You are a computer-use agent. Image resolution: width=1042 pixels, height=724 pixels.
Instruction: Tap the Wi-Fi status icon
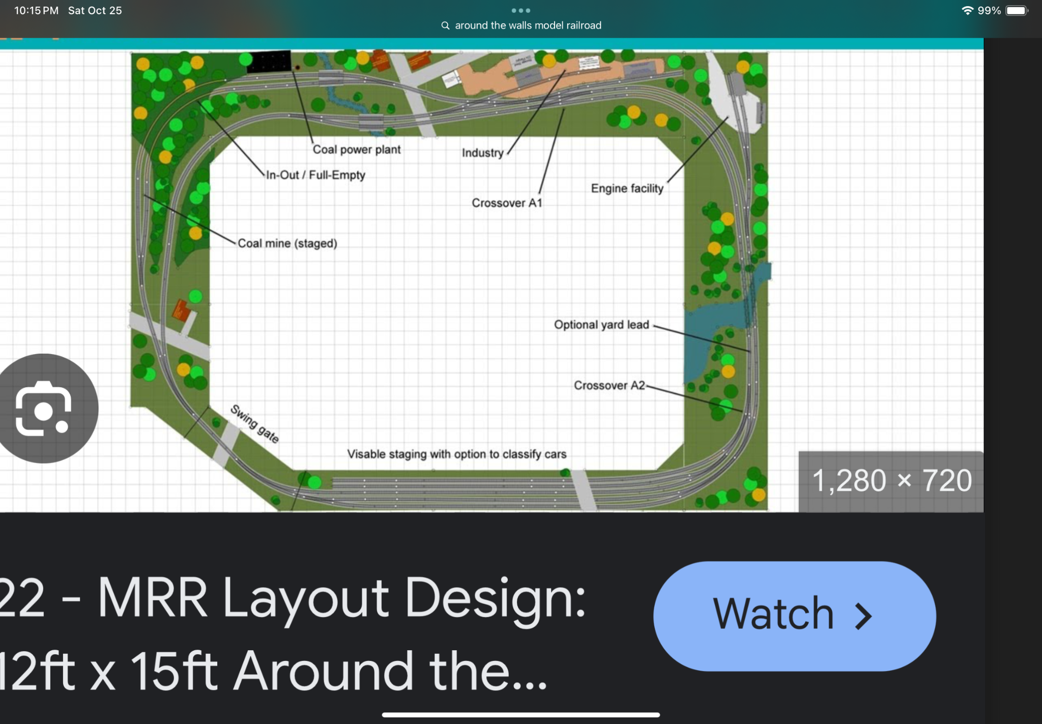[967, 10]
